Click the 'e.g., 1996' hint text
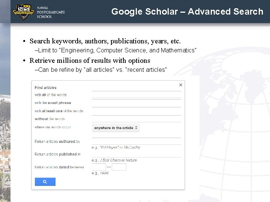270x202 pixels. (x=100, y=173)
